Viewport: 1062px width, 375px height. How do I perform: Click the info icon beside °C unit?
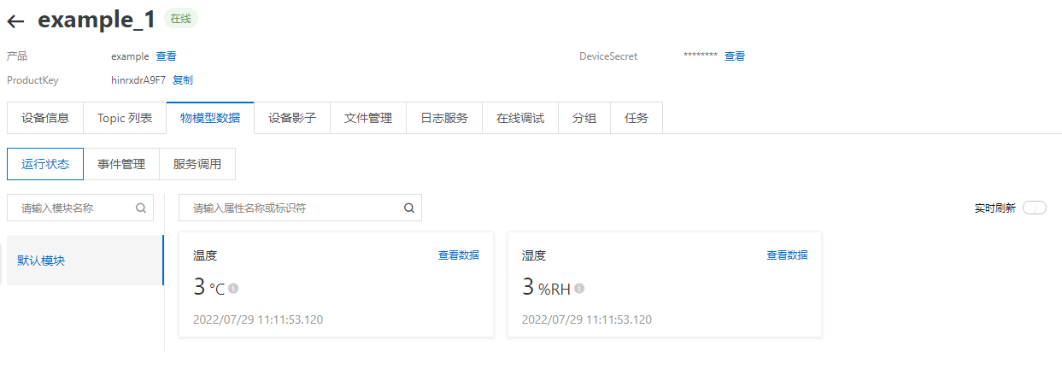click(x=233, y=289)
